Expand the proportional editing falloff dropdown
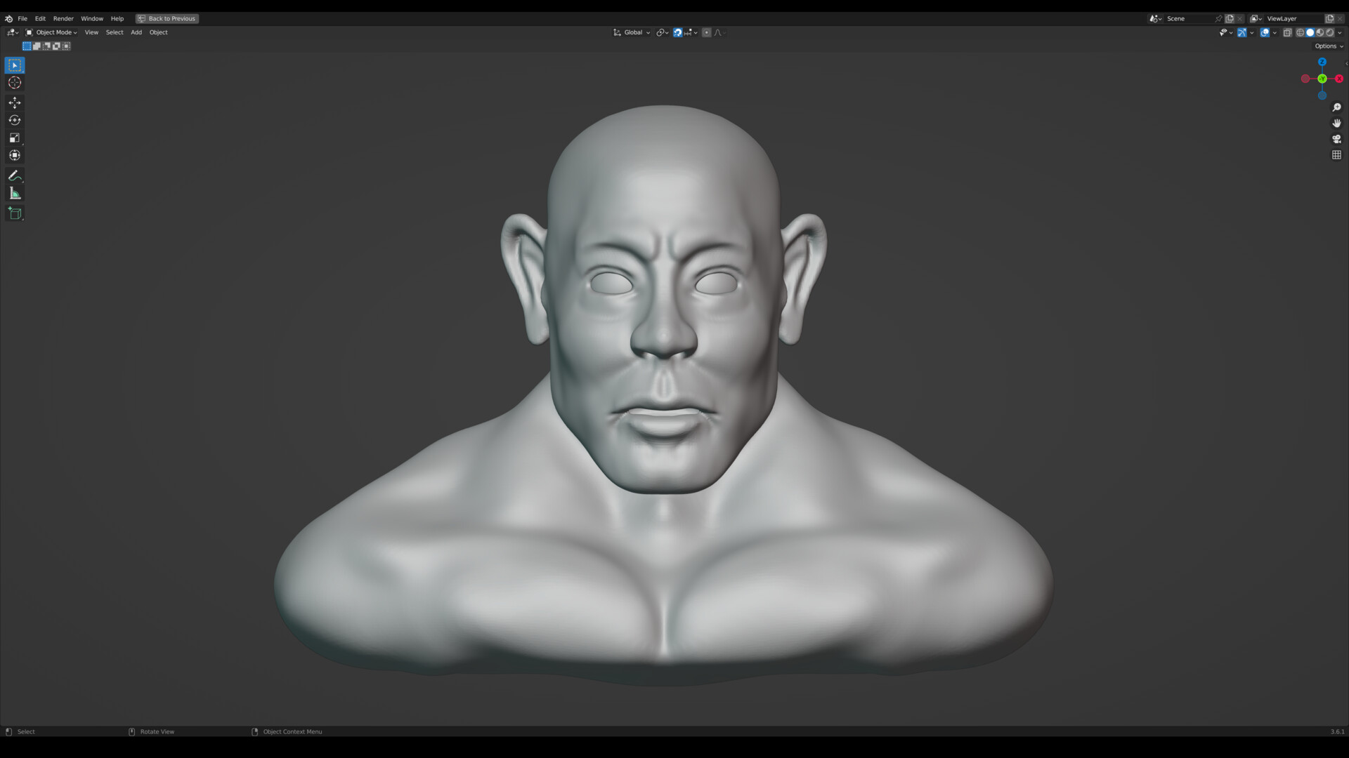 (724, 32)
